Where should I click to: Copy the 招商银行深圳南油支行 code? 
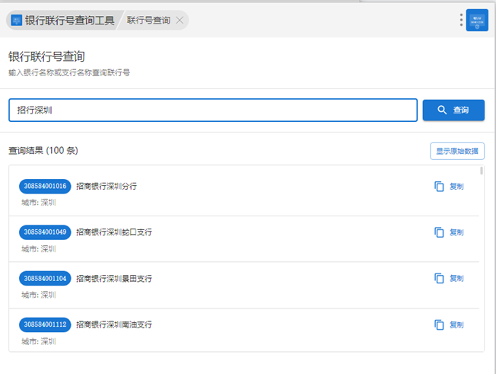pyautogui.click(x=449, y=325)
